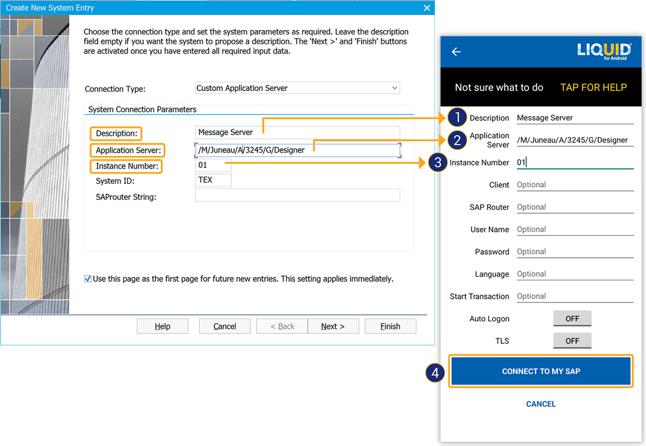The image size is (646, 446).
Task: Tap the Application Server field in Liquid app
Action: pos(575,140)
